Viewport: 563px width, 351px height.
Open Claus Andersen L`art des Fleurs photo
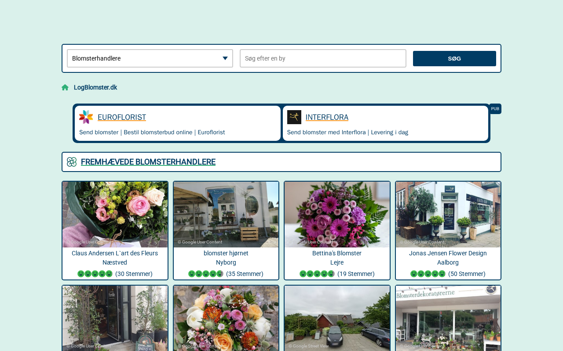click(115, 215)
